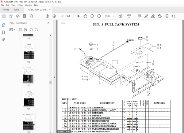Image resolution: width=184 pixels, height=133 pixels.
Task: Open the find text magnifier
Action: (32, 16)
